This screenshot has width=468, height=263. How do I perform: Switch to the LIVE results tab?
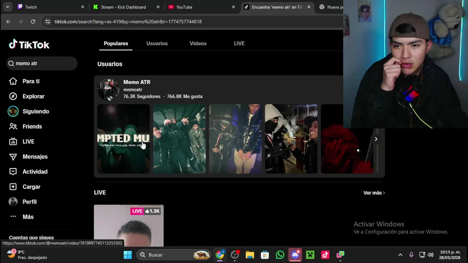(x=239, y=43)
